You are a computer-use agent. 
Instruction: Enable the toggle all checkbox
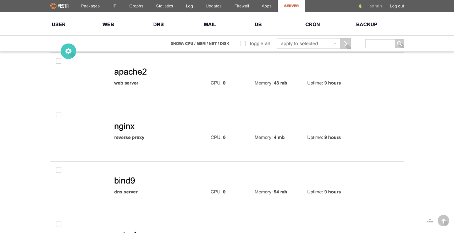(243, 44)
